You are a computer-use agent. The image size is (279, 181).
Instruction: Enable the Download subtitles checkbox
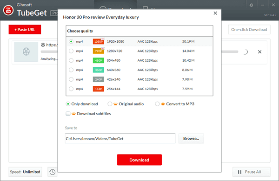(x=68, y=114)
